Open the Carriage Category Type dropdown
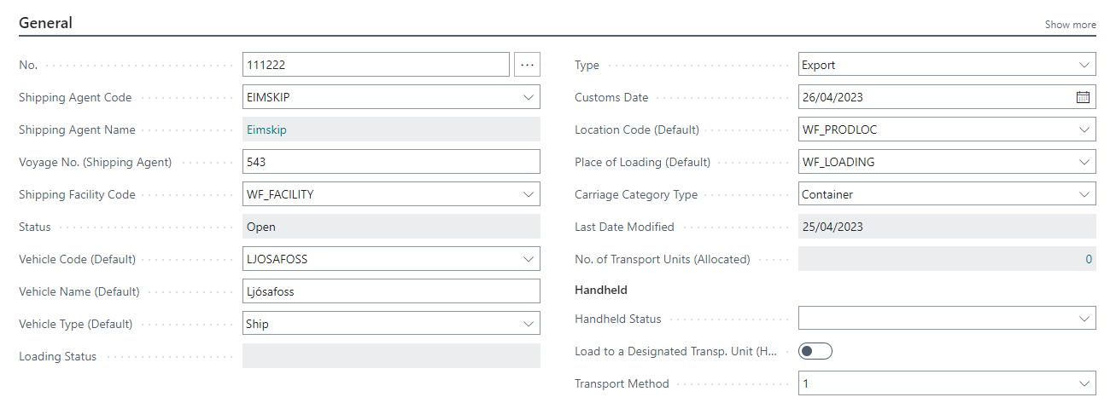Image resolution: width=1110 pixels, height=403 pixels. (x=1084, y=194)
